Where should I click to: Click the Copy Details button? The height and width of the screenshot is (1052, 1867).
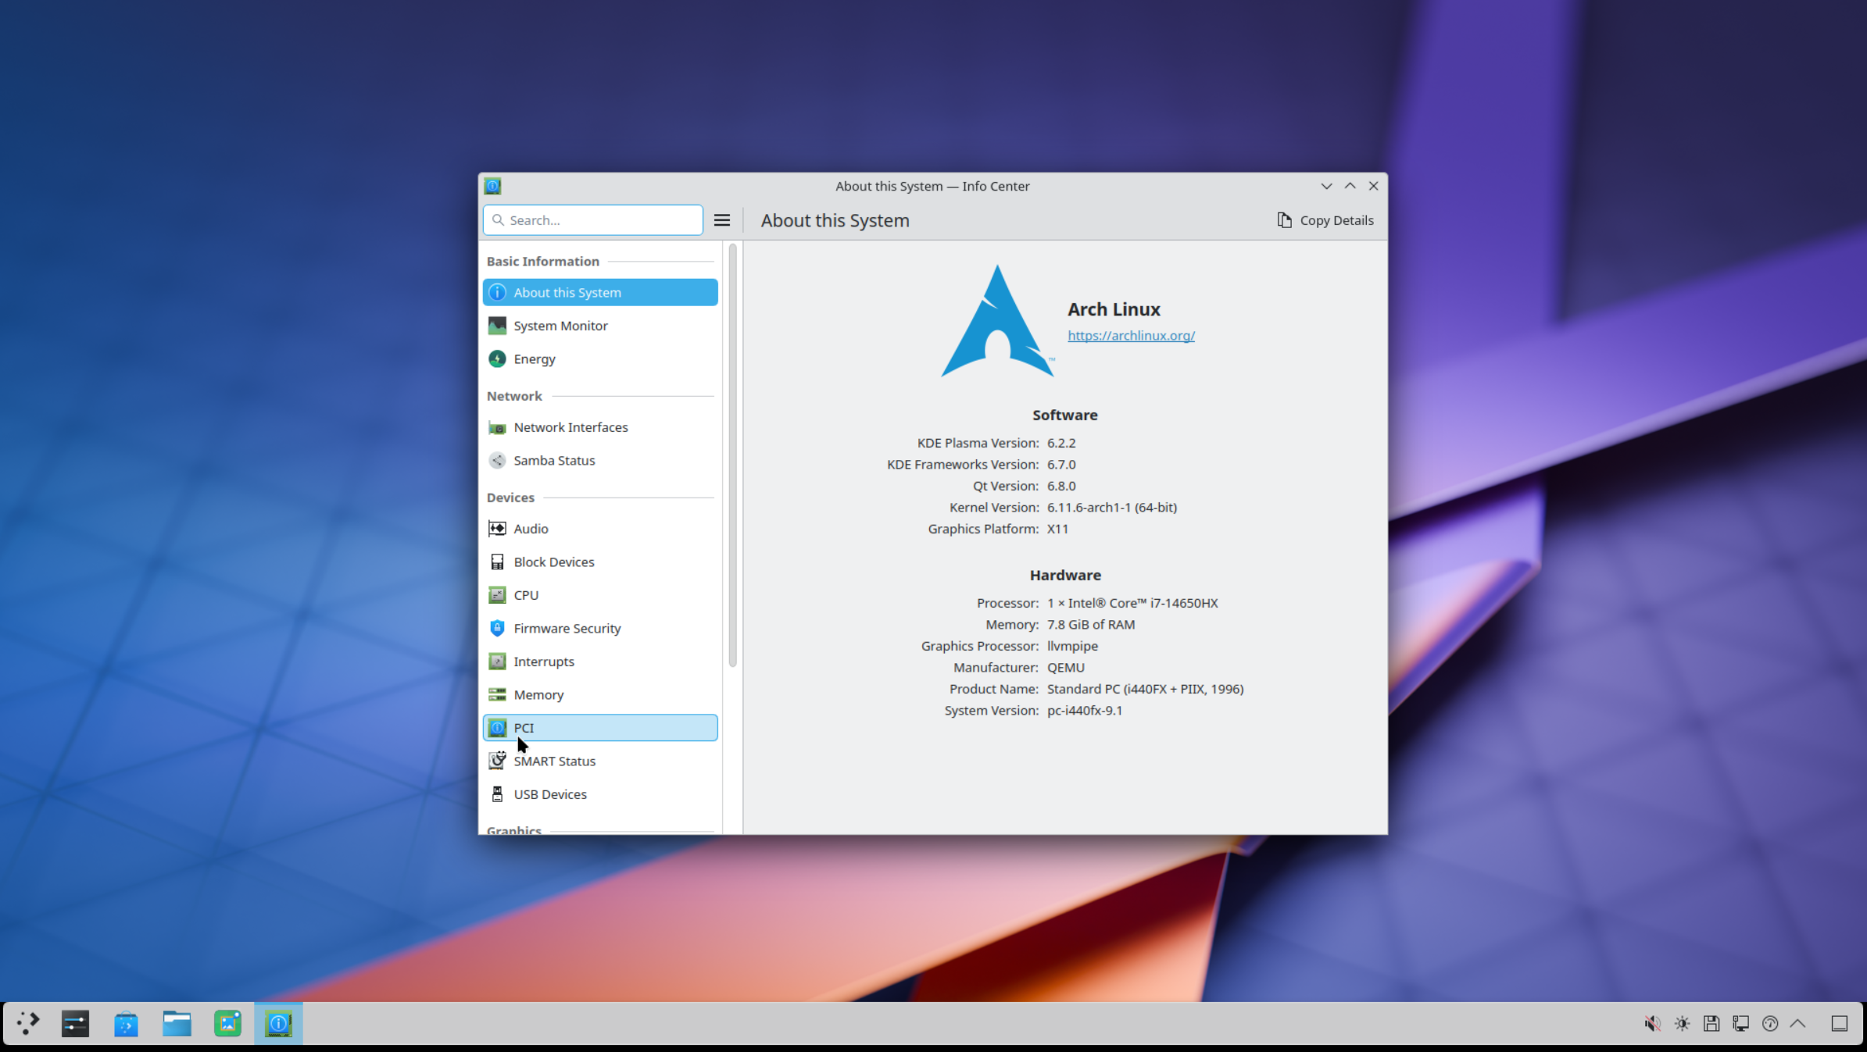click(x=1325, y=220)
